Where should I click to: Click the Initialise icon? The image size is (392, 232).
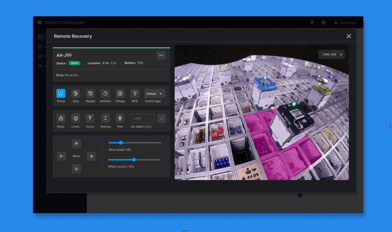click(105, 93)
